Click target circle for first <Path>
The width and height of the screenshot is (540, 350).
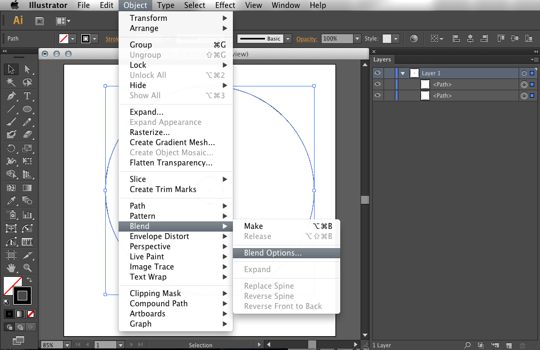(524, 84)
